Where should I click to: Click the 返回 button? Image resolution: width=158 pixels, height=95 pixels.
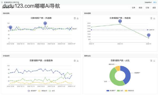154,8
